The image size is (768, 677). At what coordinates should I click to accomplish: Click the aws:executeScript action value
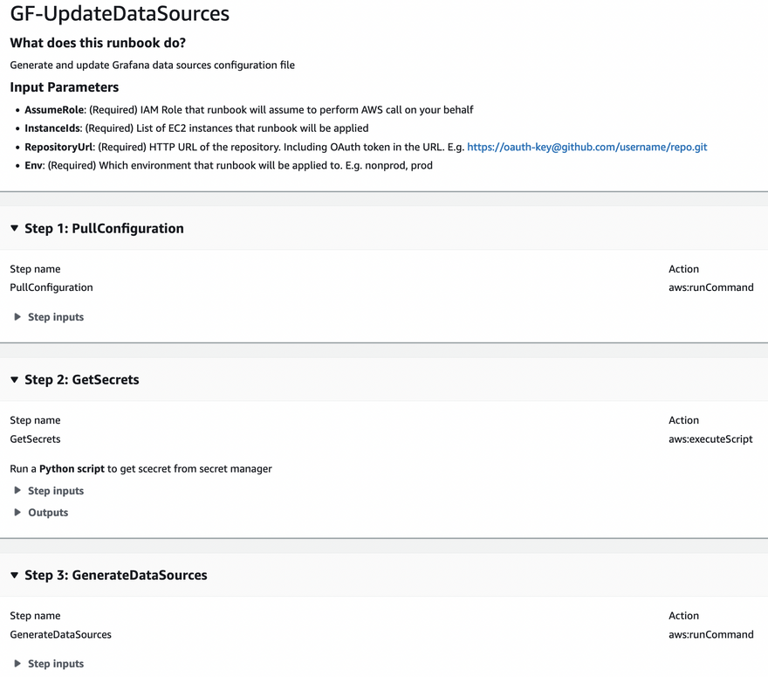click(x=710, y=439)
